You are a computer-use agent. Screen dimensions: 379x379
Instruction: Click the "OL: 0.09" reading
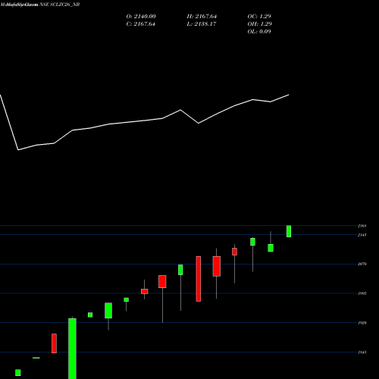(259, 32)
